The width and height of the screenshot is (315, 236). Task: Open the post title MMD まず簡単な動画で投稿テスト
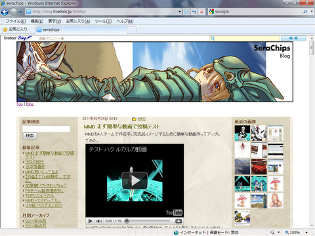tap(122, 127)
